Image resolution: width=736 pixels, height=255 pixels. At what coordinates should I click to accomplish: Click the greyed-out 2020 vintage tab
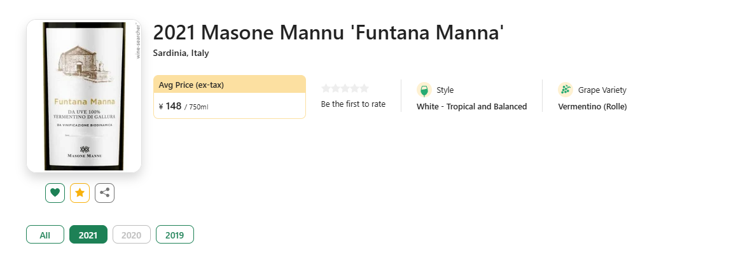point(132,235)
